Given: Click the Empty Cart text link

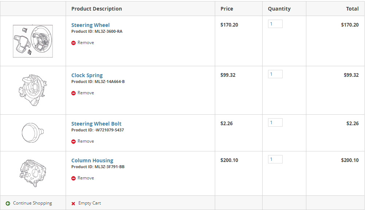Looking at the screenshot, I should click(89, 203).
